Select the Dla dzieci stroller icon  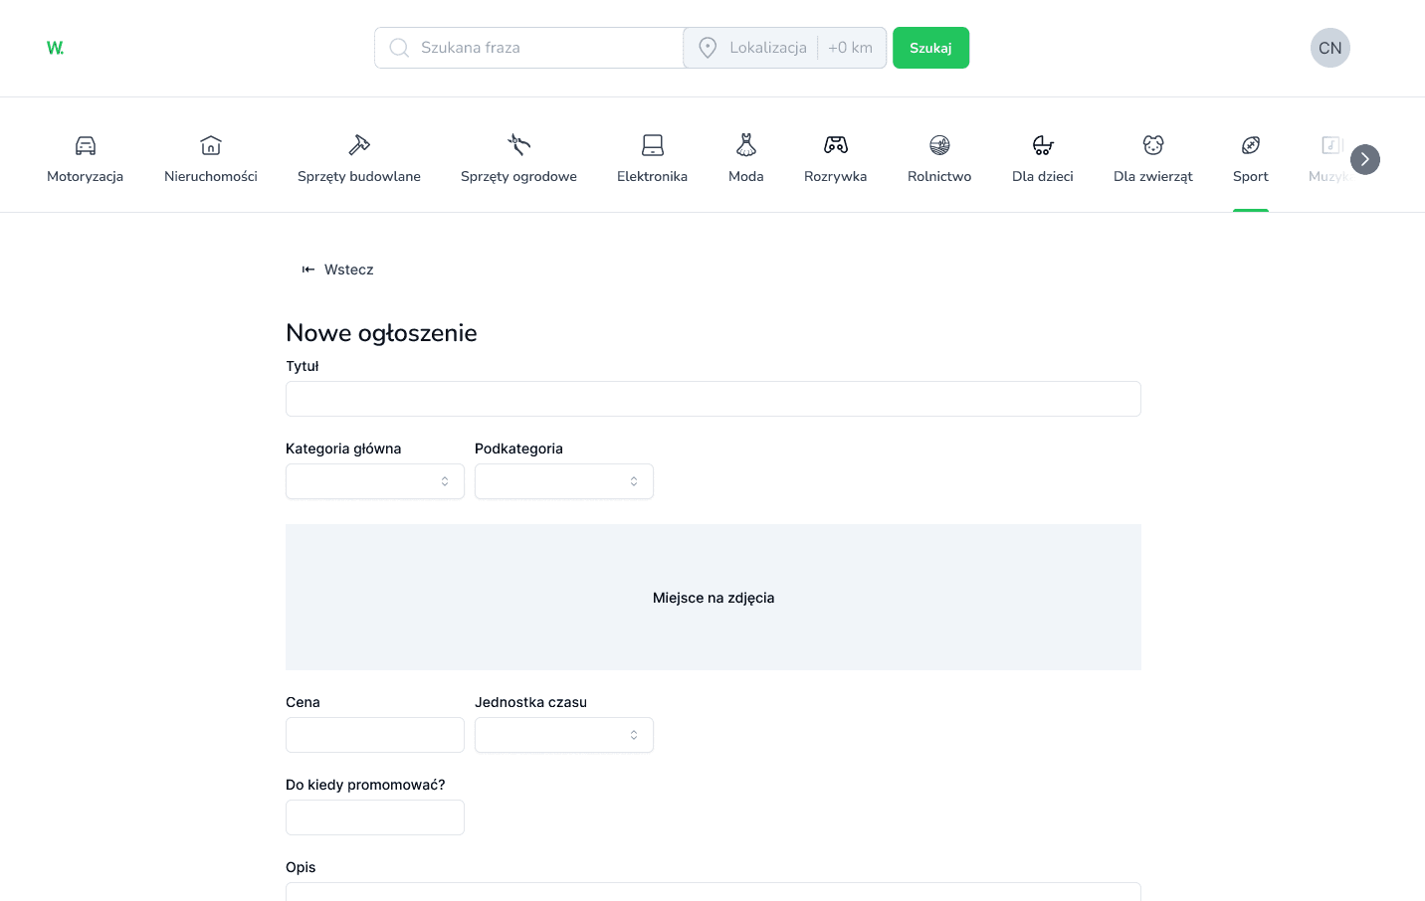[1042, 144]
